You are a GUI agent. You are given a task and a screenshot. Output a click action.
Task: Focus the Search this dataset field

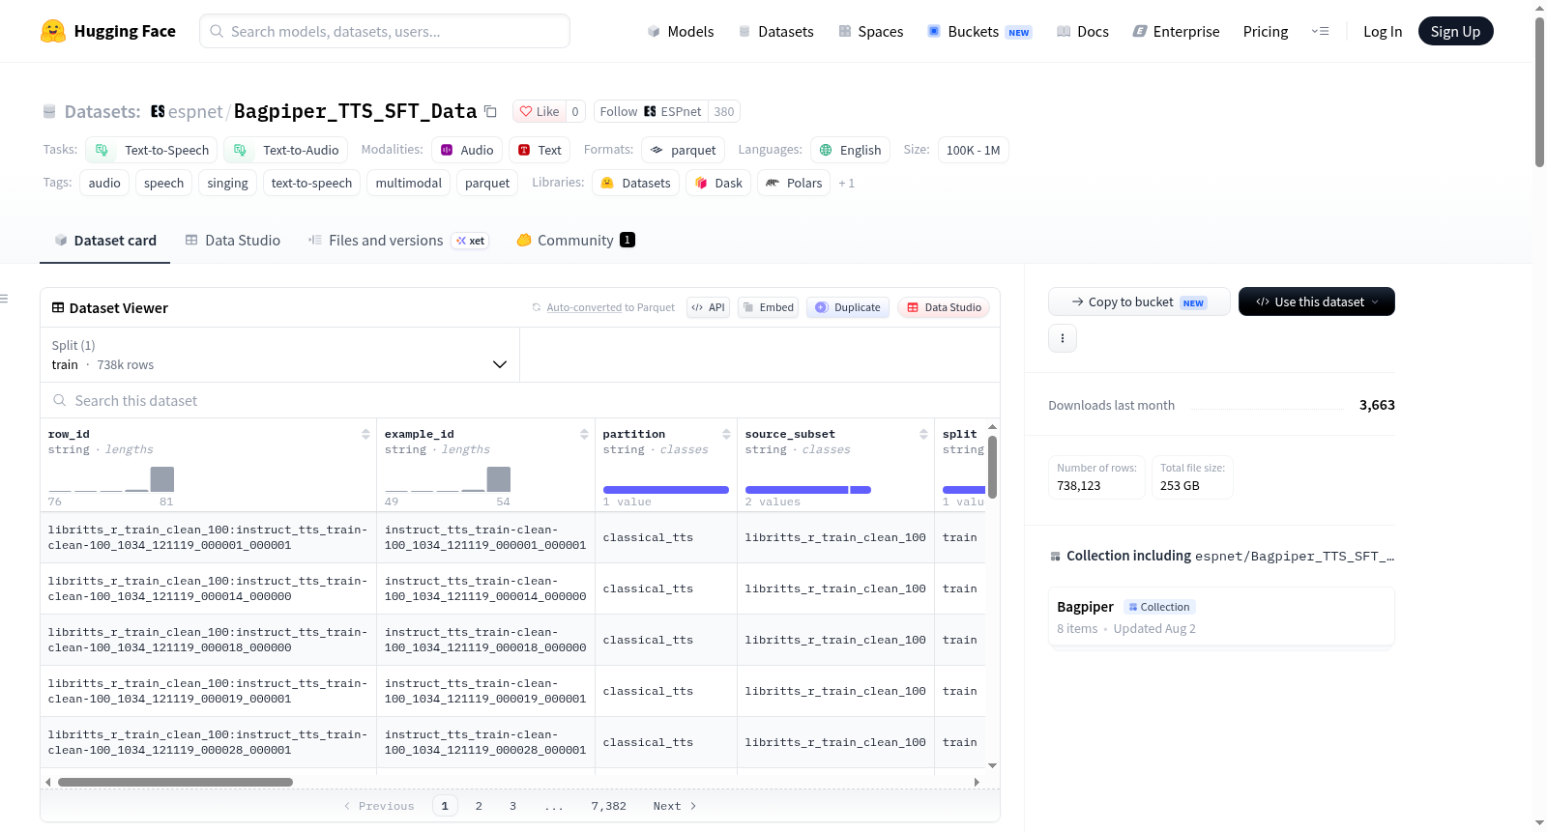[x=520, y=400]
